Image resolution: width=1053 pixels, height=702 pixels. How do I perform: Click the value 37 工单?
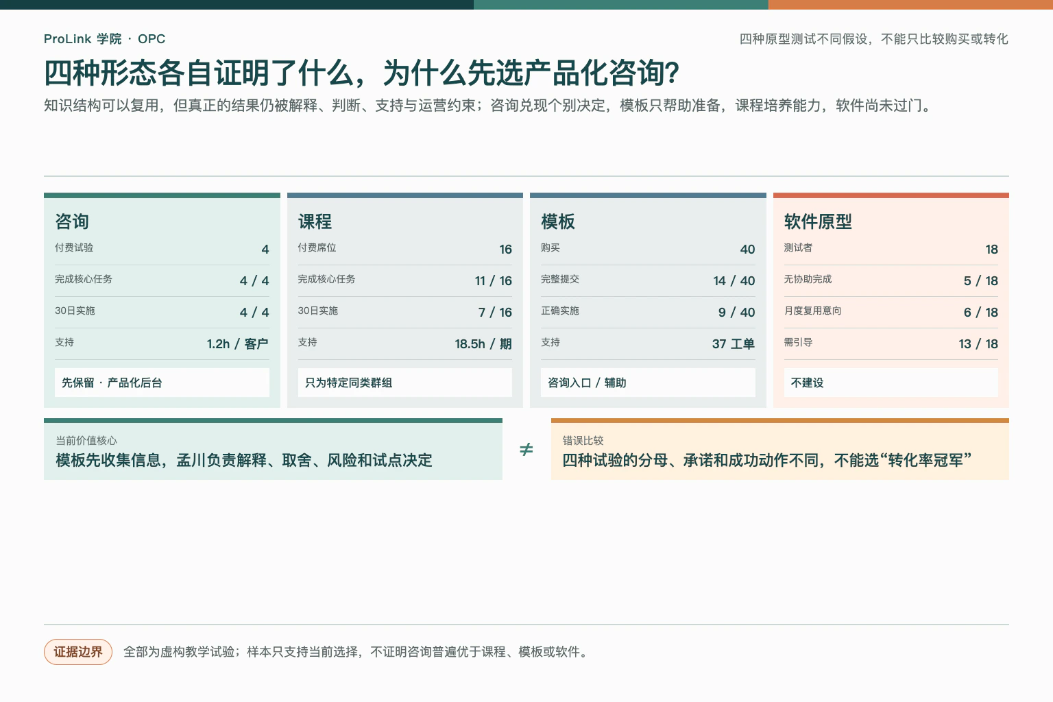pyautogui.click(x=734, y=344)
